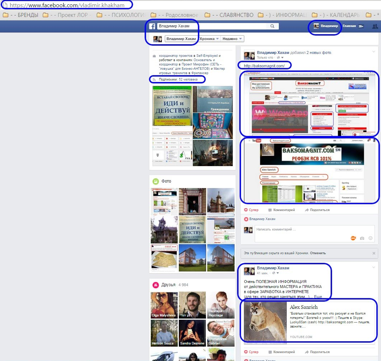Open the http://baksomagnit.com/ link
This screenshot has height=361, width=381.
click(x=264, y=66)
